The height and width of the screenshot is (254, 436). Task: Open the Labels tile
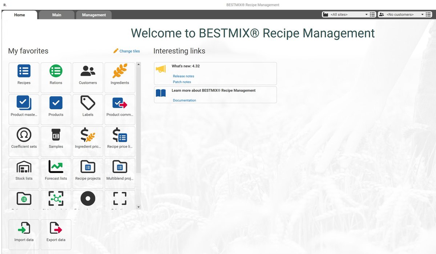88,109
